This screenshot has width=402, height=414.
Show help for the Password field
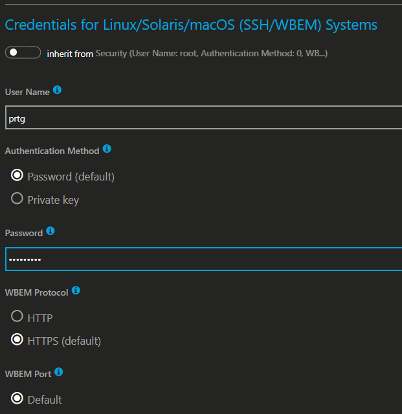[x=50, y=231]
